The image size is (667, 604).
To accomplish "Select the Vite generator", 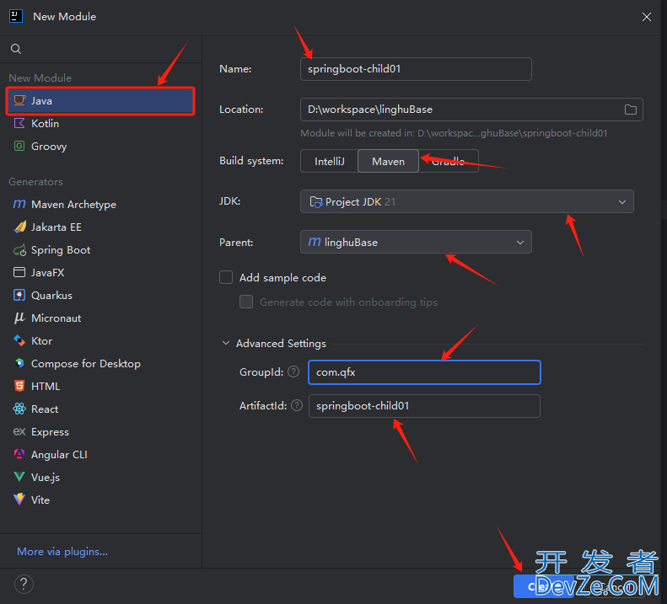I will (100, 500).
